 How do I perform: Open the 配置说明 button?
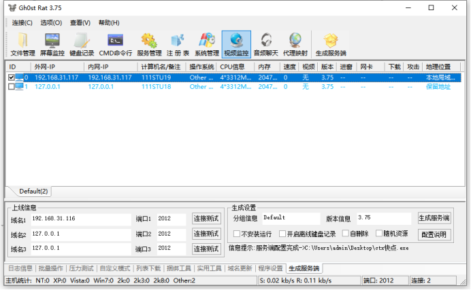tap(434, 234)
